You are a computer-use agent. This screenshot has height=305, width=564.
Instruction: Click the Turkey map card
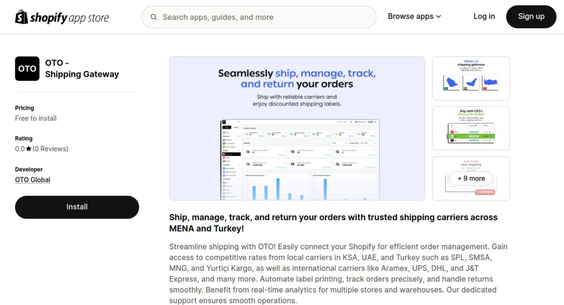pos(490,82)
